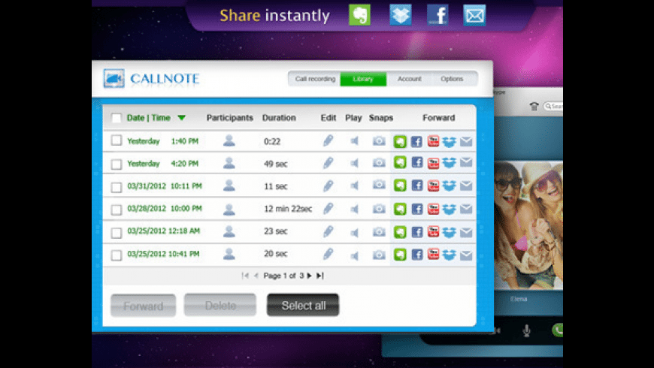
Task: Click the Forward button
Action: pyautogui.click(x=143, y=306)
